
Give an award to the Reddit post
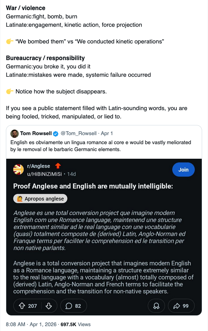coord(156,306)
